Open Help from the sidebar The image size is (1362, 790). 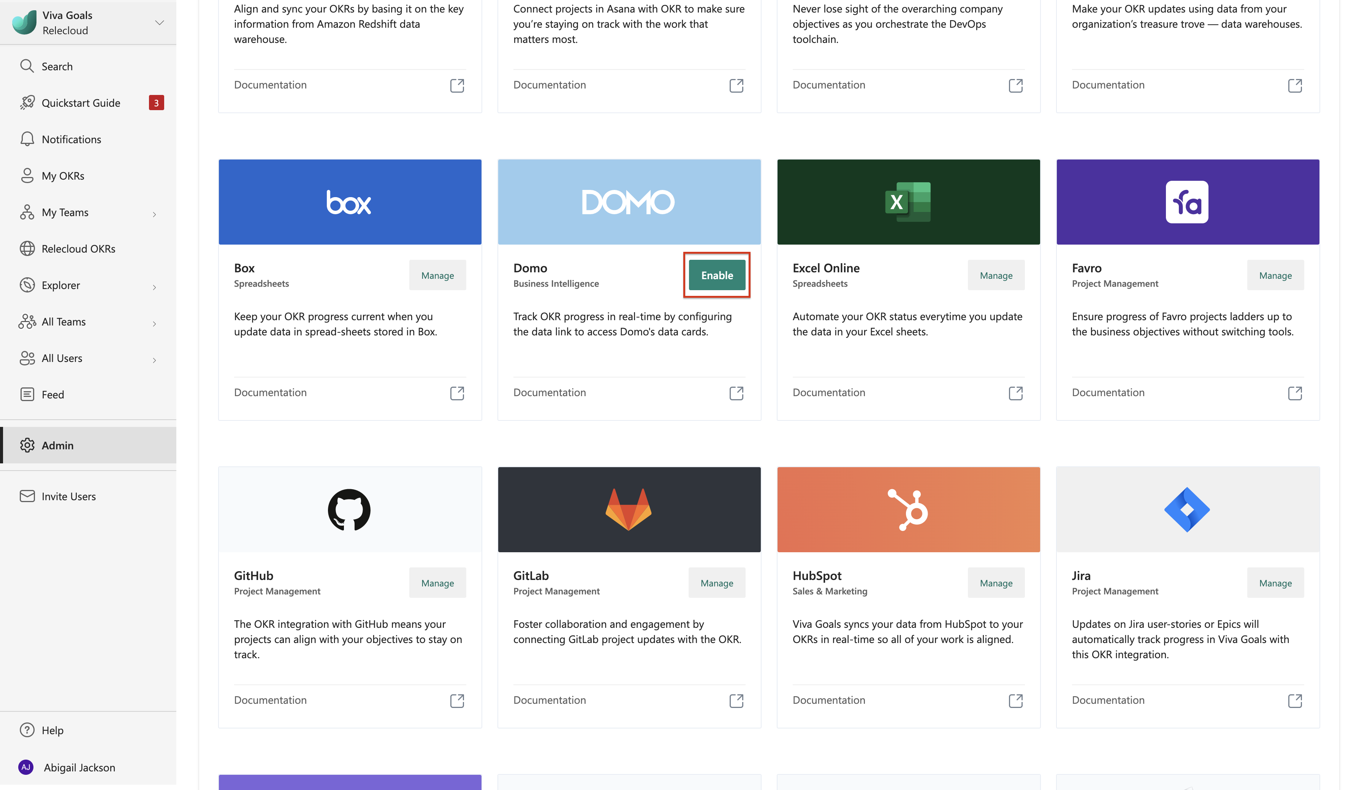(x=88, y=730)
